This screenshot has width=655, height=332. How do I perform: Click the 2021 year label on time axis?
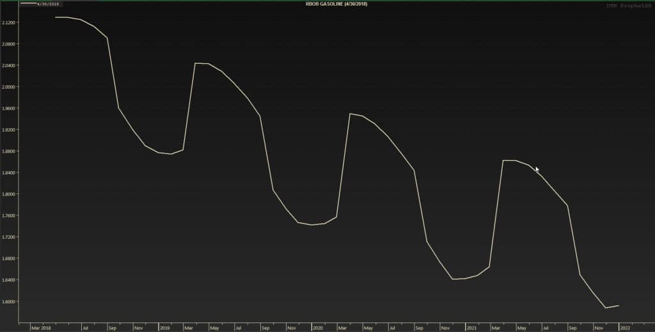pyautogui.click(x=471, y=328)
